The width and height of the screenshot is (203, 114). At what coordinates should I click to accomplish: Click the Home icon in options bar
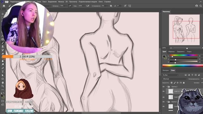pos(4,6)
